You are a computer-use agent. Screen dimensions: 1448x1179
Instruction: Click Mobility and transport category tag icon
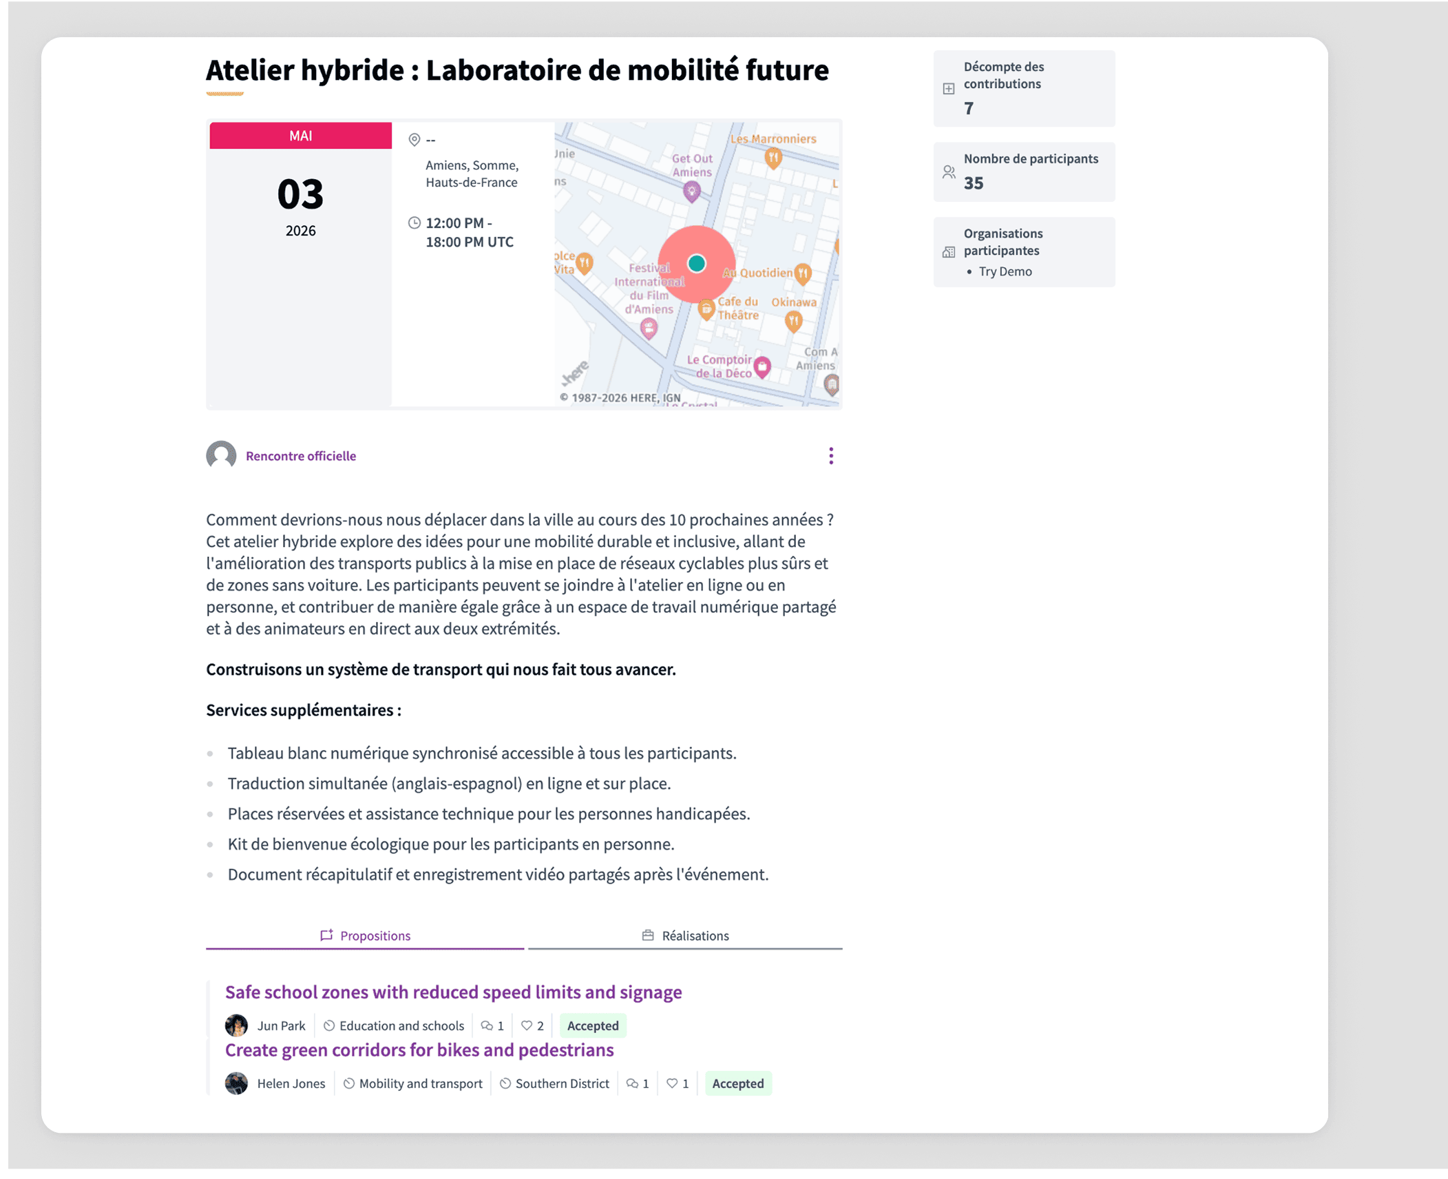[349, 1084]
